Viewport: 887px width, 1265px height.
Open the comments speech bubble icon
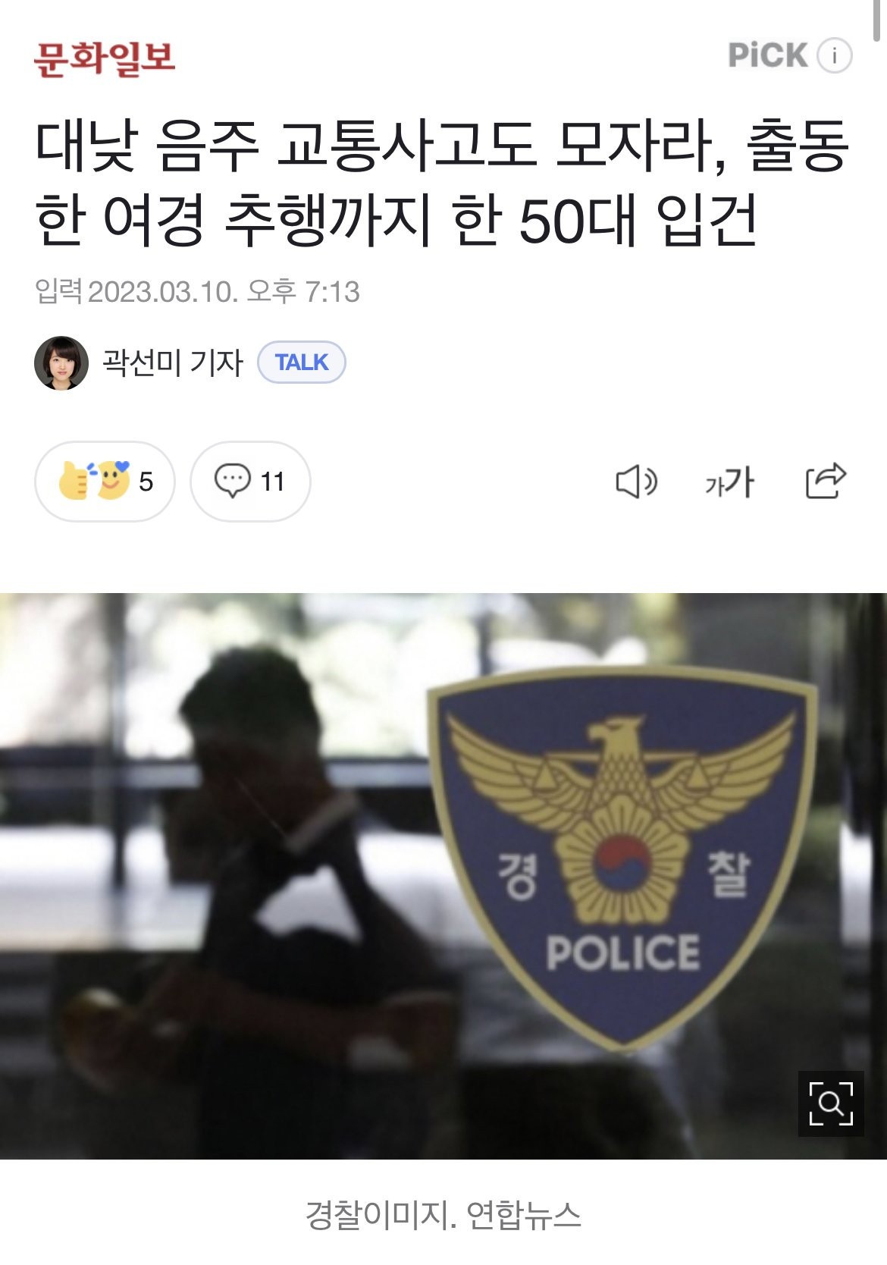(x=232, y=481)
